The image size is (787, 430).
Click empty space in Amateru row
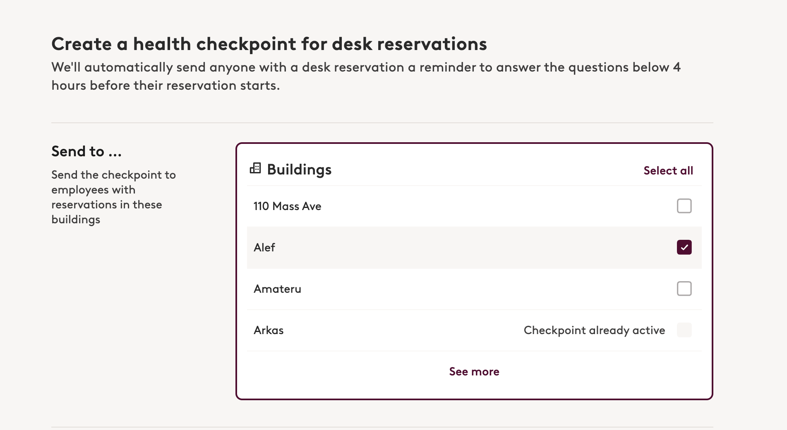488,289
